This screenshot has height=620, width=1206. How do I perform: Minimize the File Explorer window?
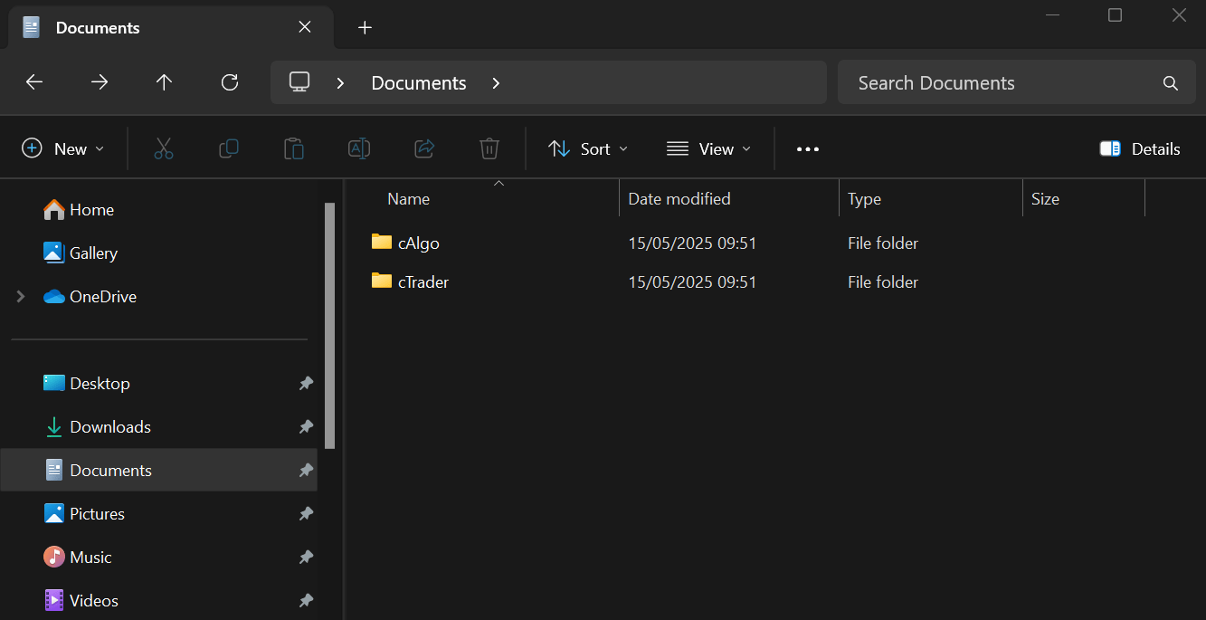point(1052,15)
